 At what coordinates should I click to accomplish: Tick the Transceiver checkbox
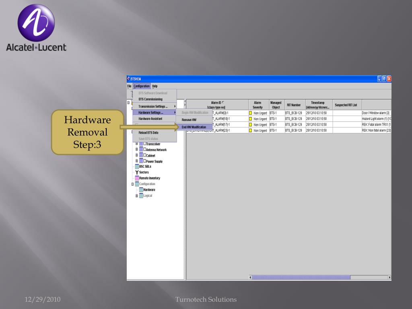click(x=145, y=144)
